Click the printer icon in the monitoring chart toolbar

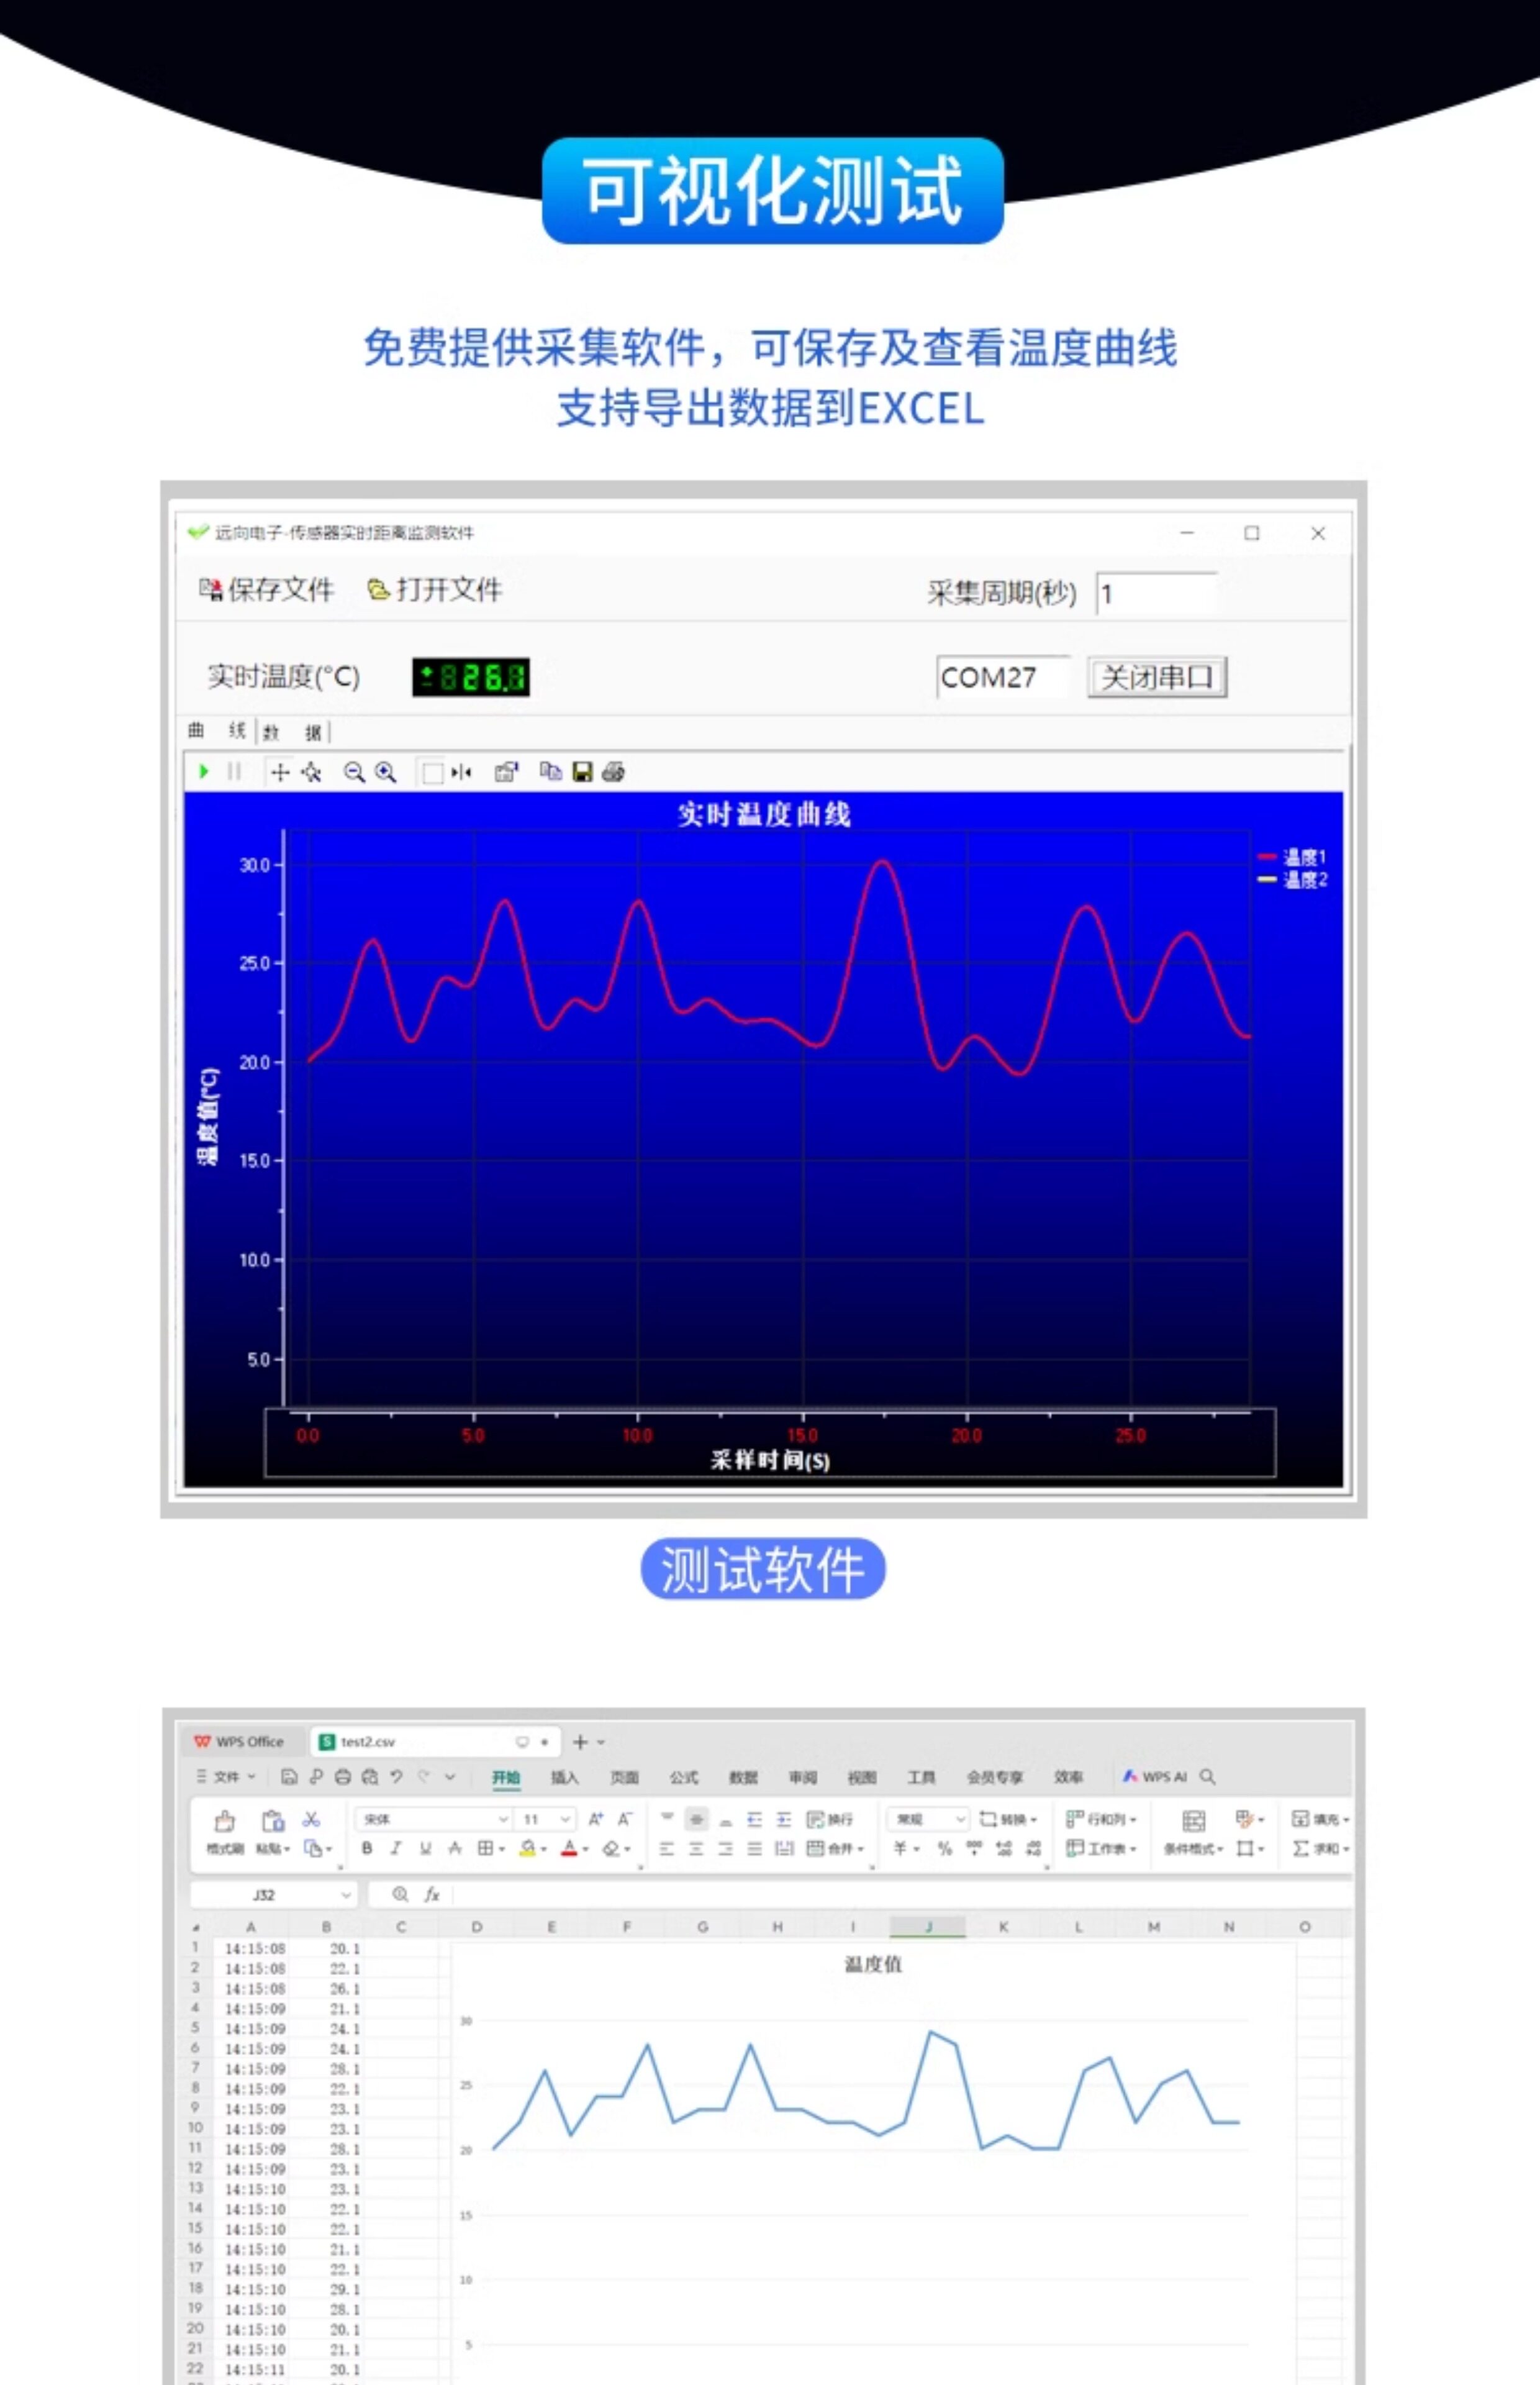tap(614, 772)
